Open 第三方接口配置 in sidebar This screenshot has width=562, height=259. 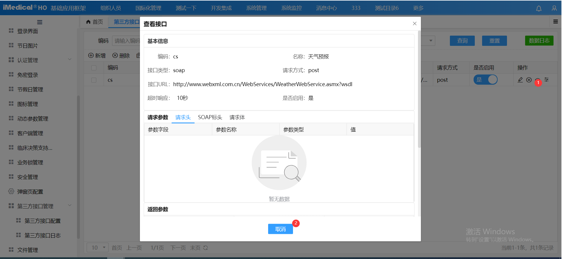coord(42,221)
